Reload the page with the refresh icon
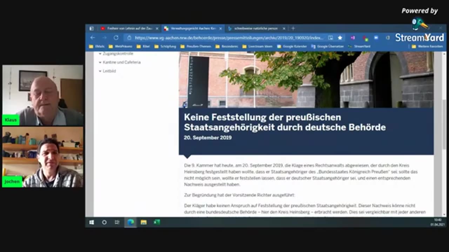The width and height of the screenshot is (449, 252). [116, 38]
